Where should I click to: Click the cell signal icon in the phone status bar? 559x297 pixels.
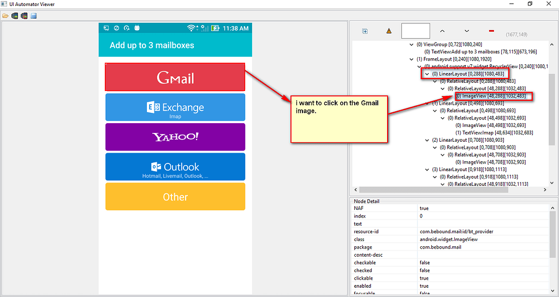point(205,28)
